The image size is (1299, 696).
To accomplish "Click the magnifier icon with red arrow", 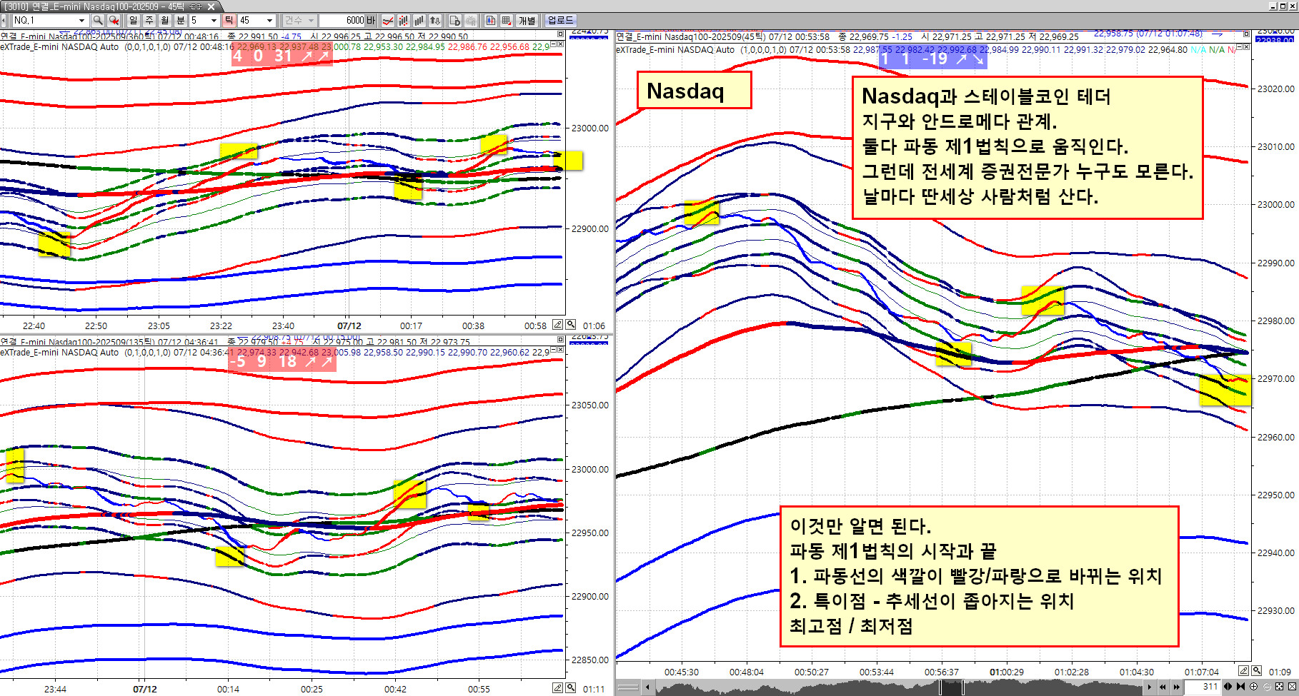I will pyautogui.click(x=114, y=20).
